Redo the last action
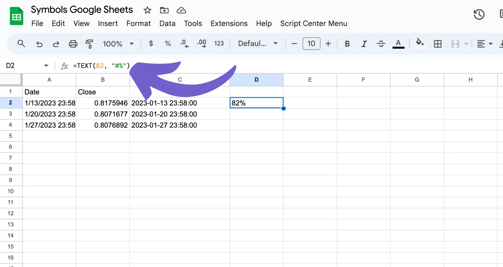The image size is (503, 267). tap(56, 44)
